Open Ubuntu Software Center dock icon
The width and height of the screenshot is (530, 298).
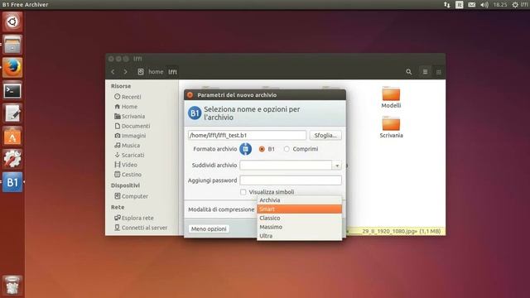pyautogui.click(x=12, y=137)
